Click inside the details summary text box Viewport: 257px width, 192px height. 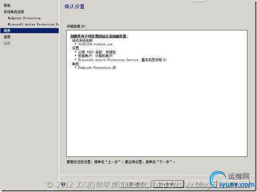pos(157,93)
